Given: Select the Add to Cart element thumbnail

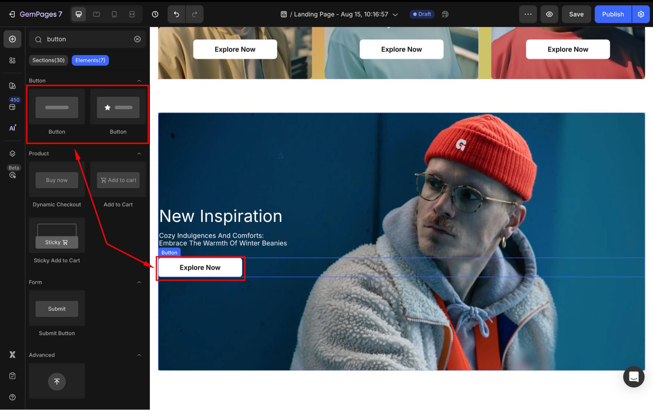Looking at the screenshot, I should click(118, 180).
